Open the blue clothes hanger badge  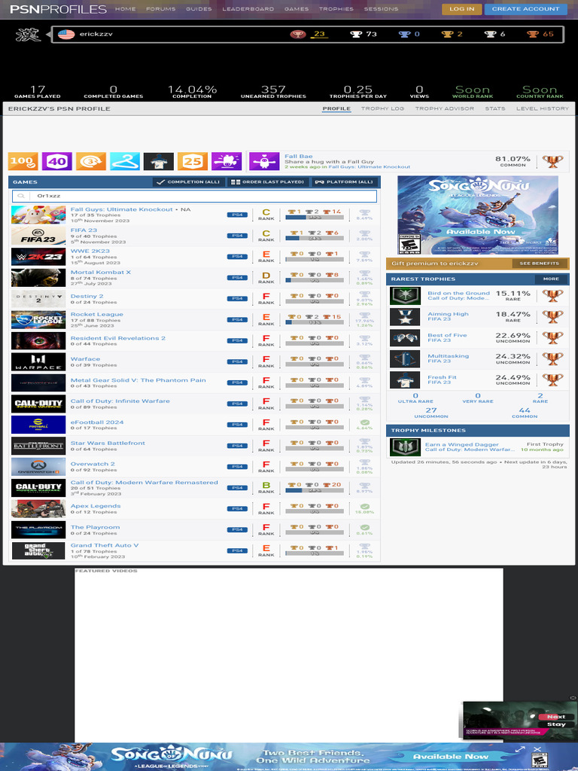[x=125, y=161]
